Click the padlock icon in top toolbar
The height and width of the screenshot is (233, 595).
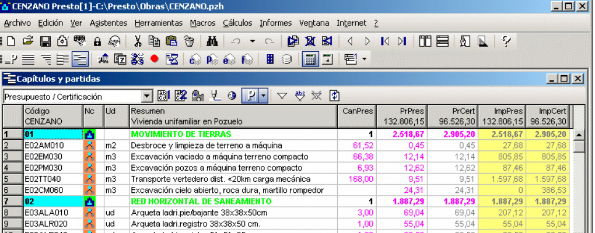pyautogui.click(x=97, y=41)
